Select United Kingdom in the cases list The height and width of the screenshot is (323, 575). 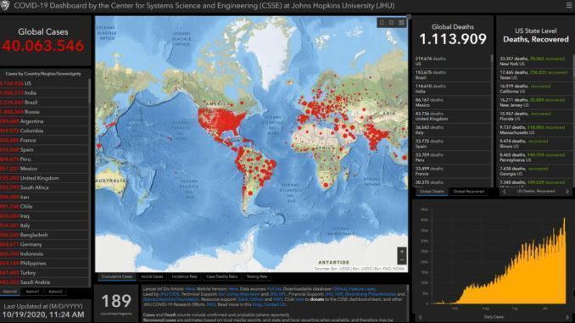[44, 178]
